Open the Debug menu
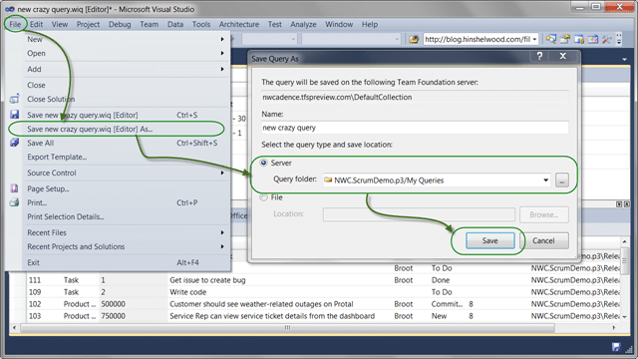Screen dimensions: 638x359 click(x=120, y=24)
